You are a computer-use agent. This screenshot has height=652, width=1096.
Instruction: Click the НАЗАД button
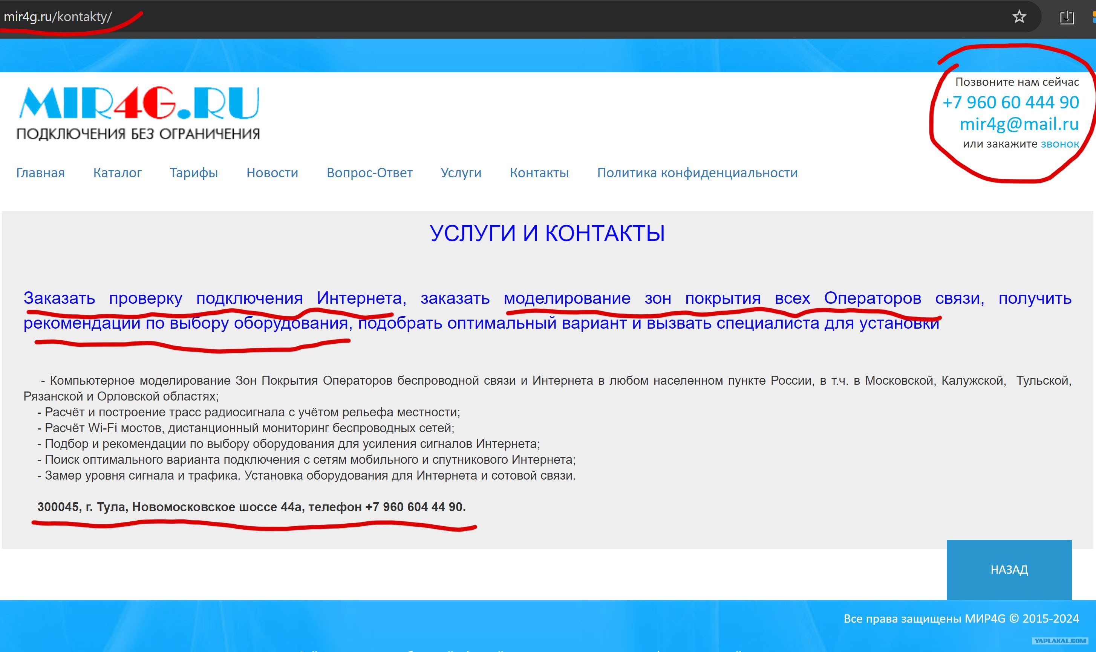pyautogui.click(x=1009, y=570)
